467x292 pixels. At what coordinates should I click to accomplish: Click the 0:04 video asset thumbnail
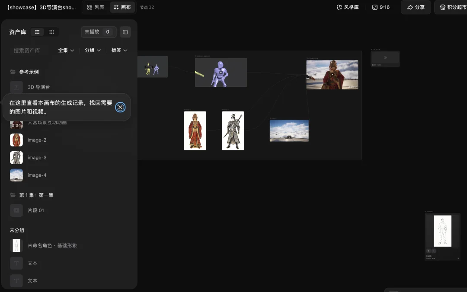tap(16, 124)
